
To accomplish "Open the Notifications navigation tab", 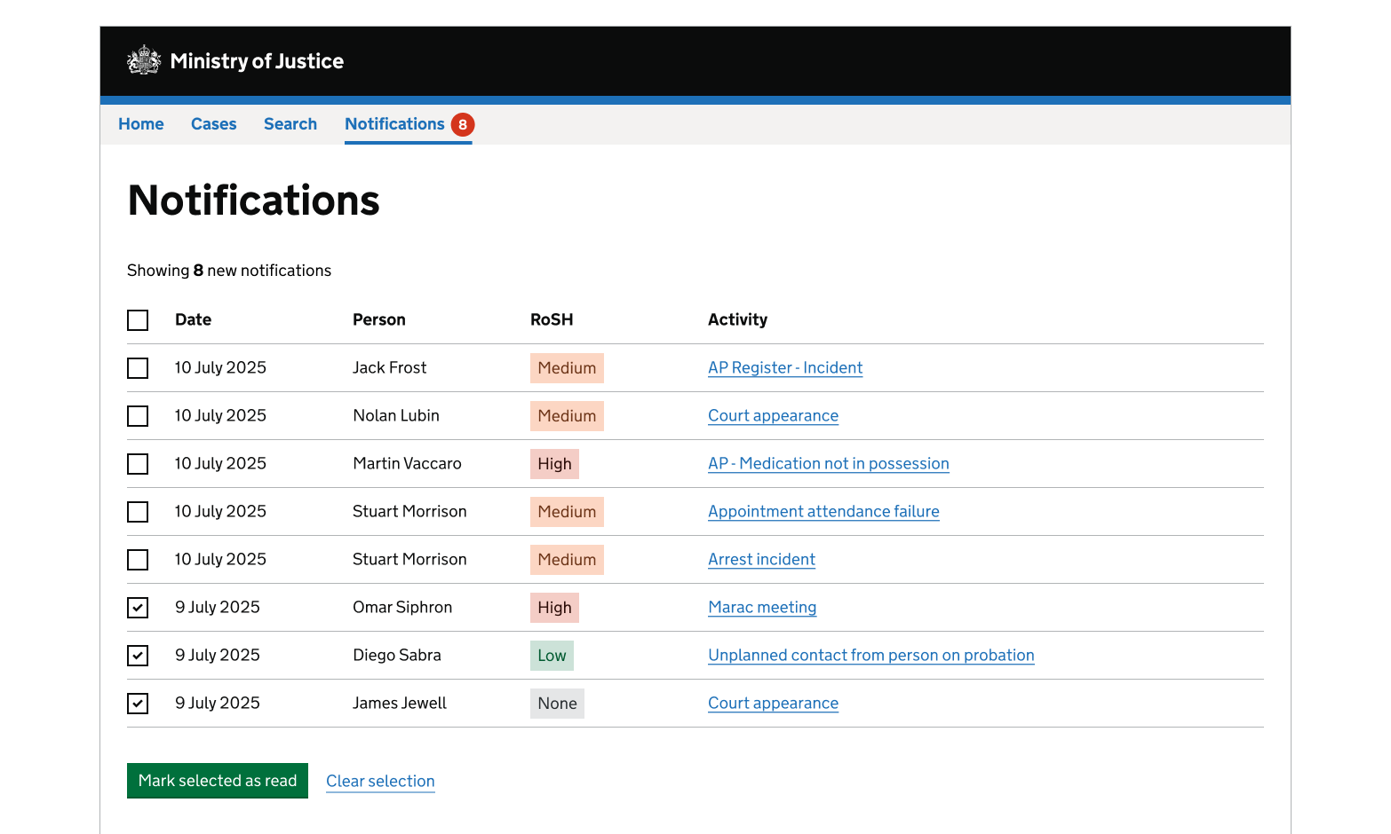I will (394, 124).
